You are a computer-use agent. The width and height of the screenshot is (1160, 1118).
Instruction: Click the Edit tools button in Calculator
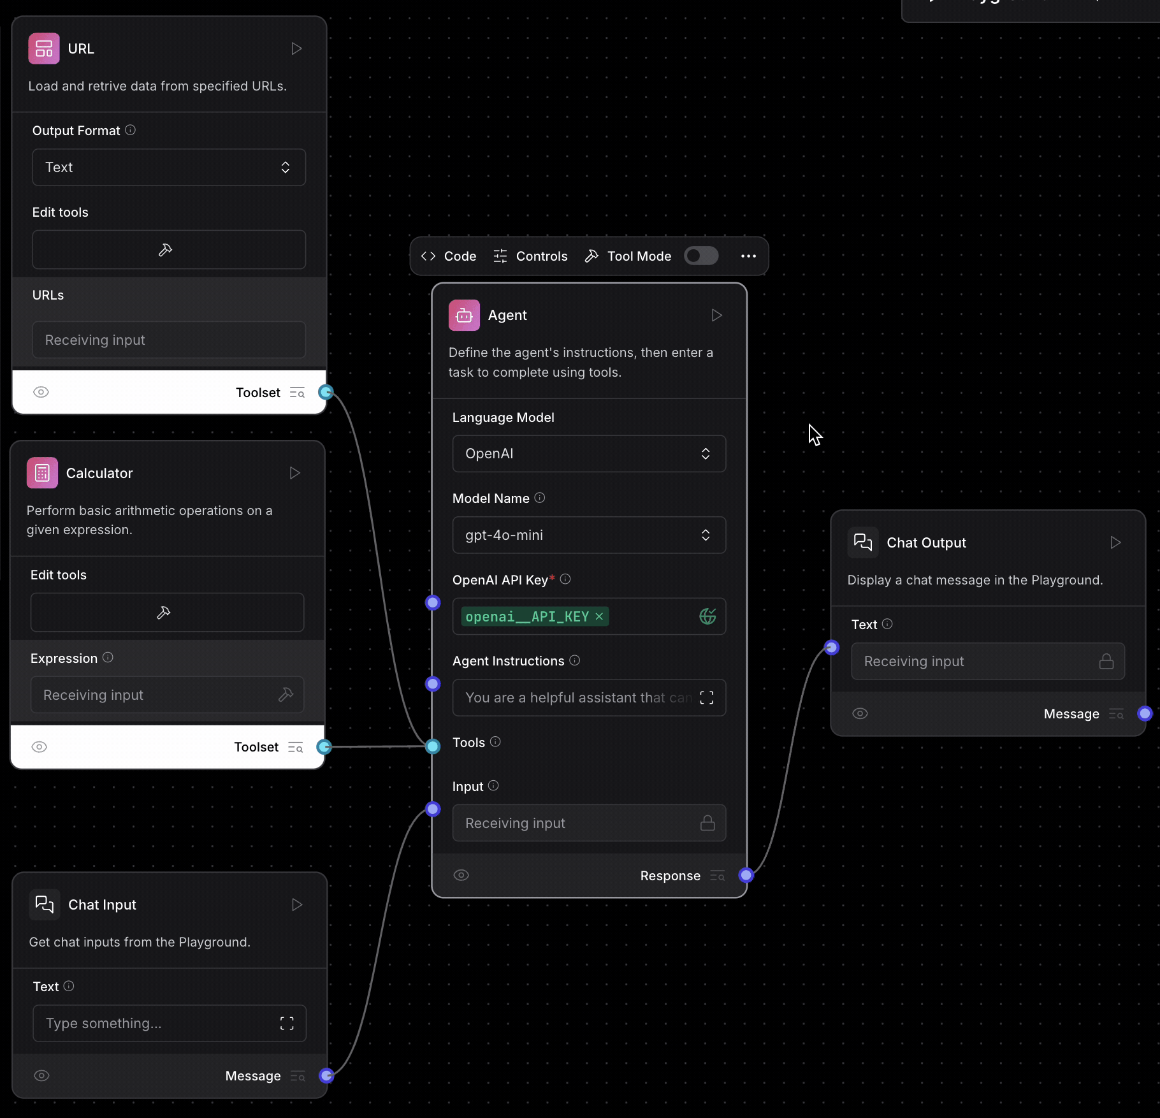(167, 613)
